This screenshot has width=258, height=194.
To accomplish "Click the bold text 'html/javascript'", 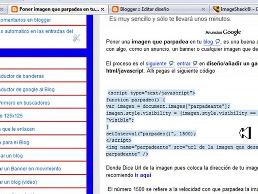I will [x=125, y=71].
